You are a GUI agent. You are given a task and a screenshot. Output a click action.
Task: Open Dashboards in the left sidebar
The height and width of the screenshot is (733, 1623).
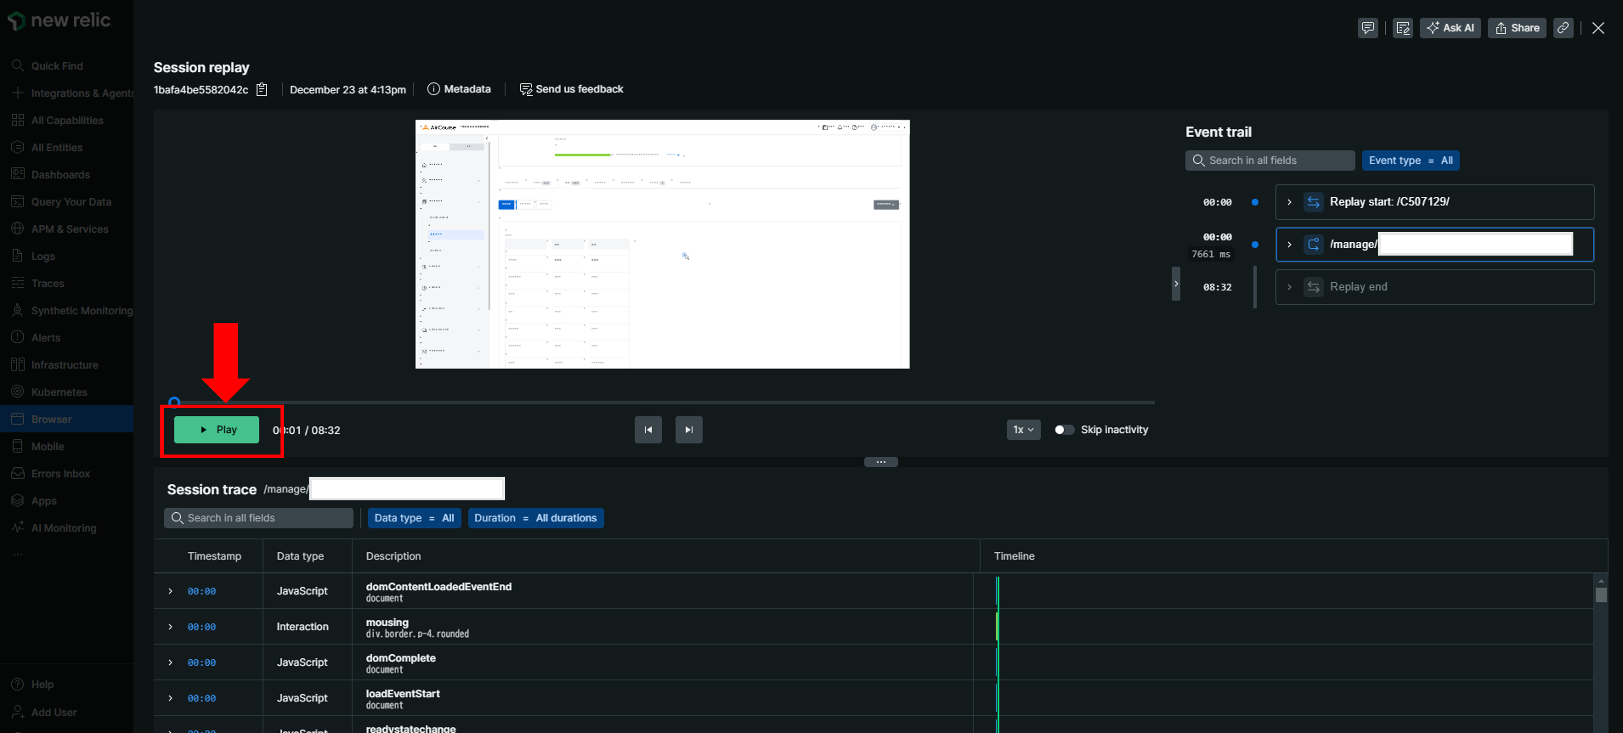click(60, 175)
